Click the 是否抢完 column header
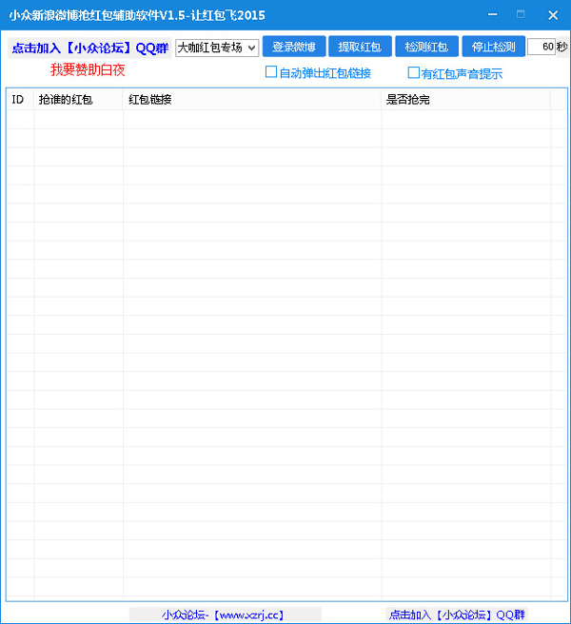Screen dimensions: 571x624 [464, 99]
